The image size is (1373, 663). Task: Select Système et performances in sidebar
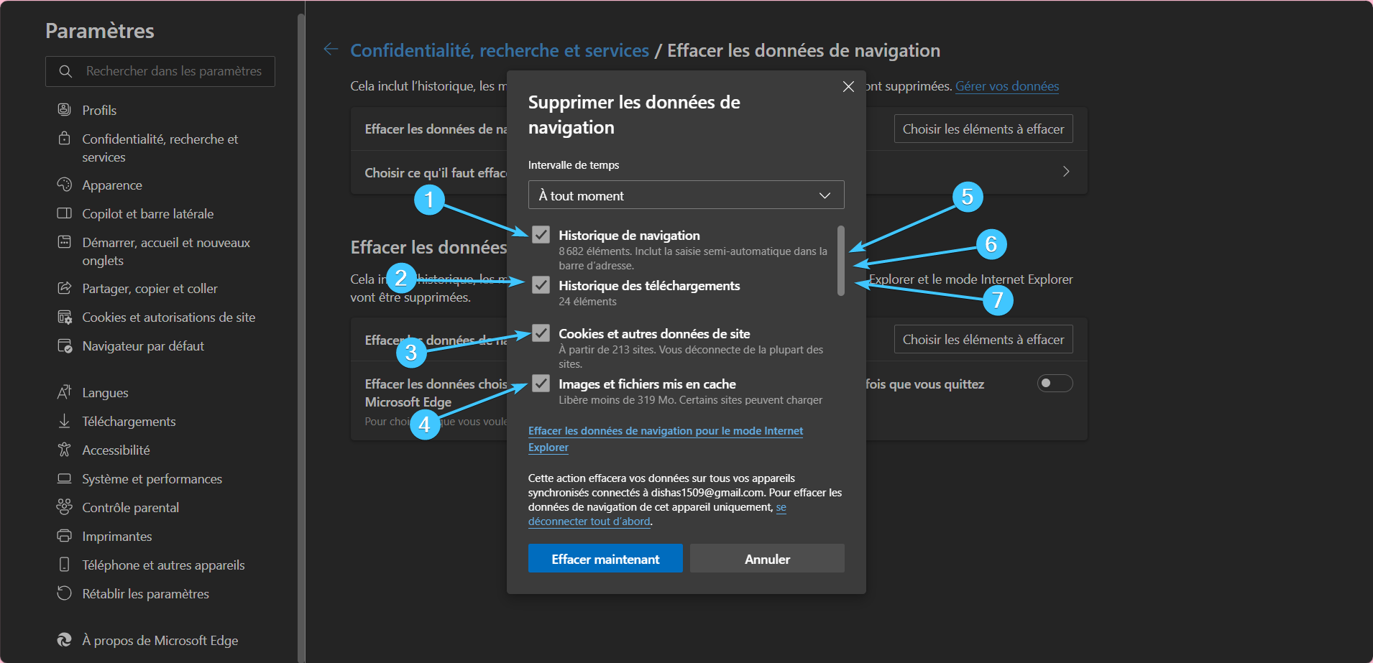point(152,478)
